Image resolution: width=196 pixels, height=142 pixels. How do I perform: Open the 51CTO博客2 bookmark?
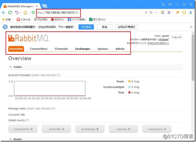pyautogui.click(x=77, y=19)
